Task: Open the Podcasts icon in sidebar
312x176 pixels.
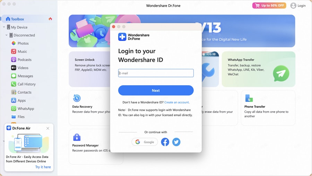Action: (x=14, y=60)
